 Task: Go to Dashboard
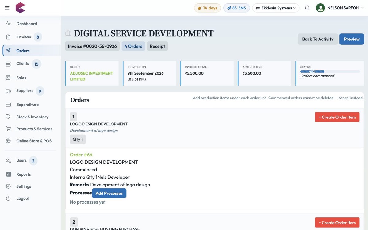[x=27, y=24]
